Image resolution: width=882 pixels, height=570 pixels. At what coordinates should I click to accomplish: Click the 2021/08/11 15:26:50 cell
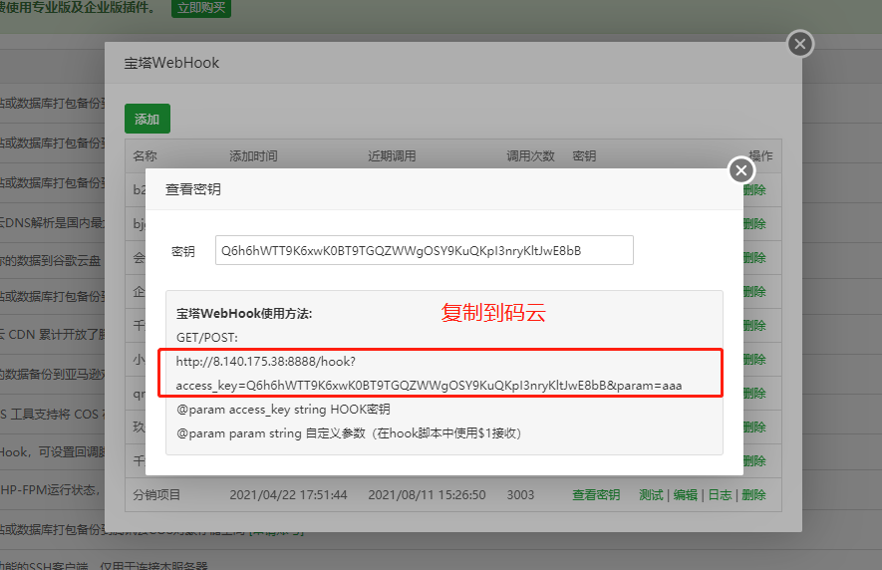[427, 495]
